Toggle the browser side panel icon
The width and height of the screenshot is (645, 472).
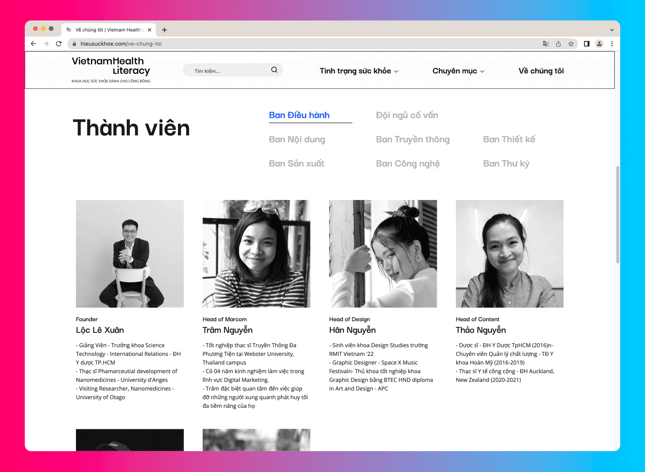coord(586,44)
